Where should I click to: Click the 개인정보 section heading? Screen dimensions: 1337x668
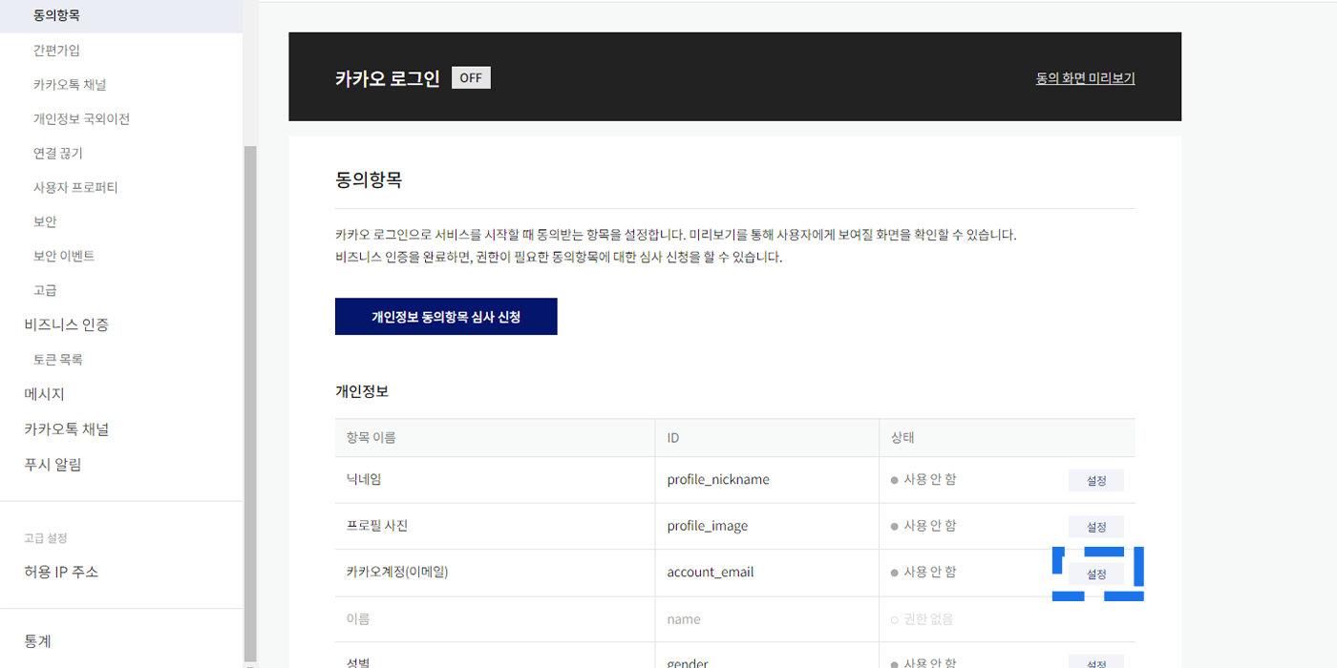362,391
